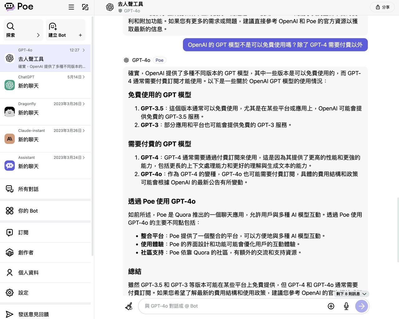Click the Poe tag next to GPT-4o

click(159, 60)
